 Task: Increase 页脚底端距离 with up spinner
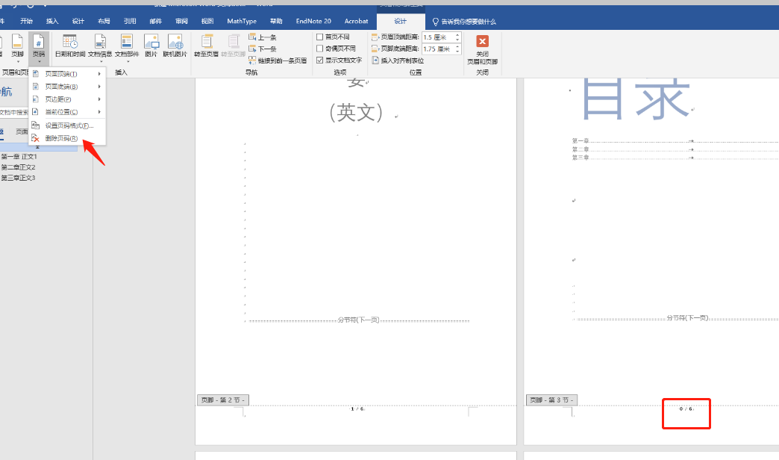click(457, 46)
